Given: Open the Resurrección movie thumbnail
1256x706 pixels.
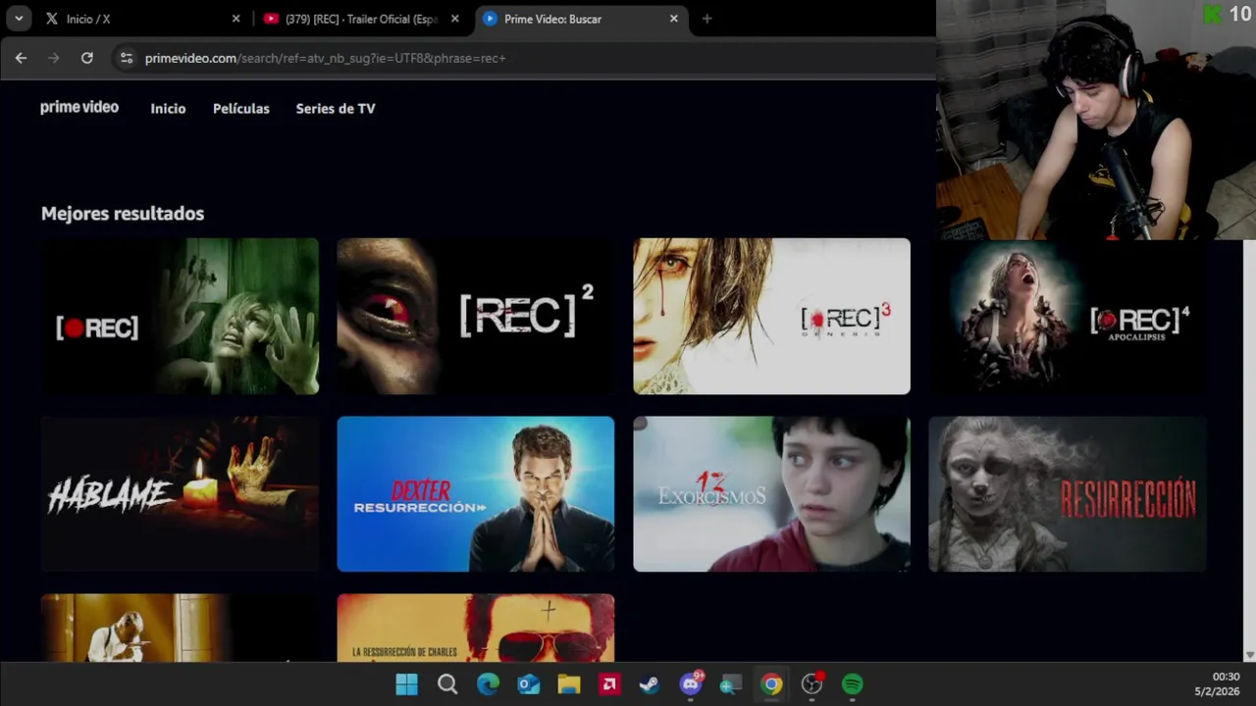Looking at the screenshot, I should pos(1068,493).
